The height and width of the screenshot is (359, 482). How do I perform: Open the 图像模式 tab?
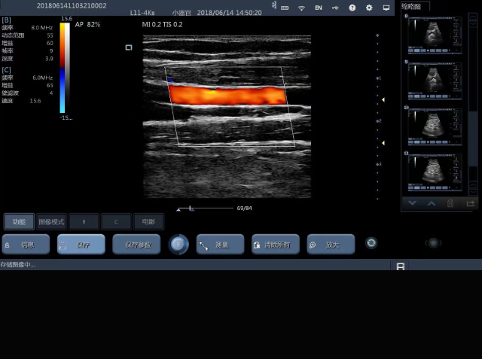coord(51,222)
